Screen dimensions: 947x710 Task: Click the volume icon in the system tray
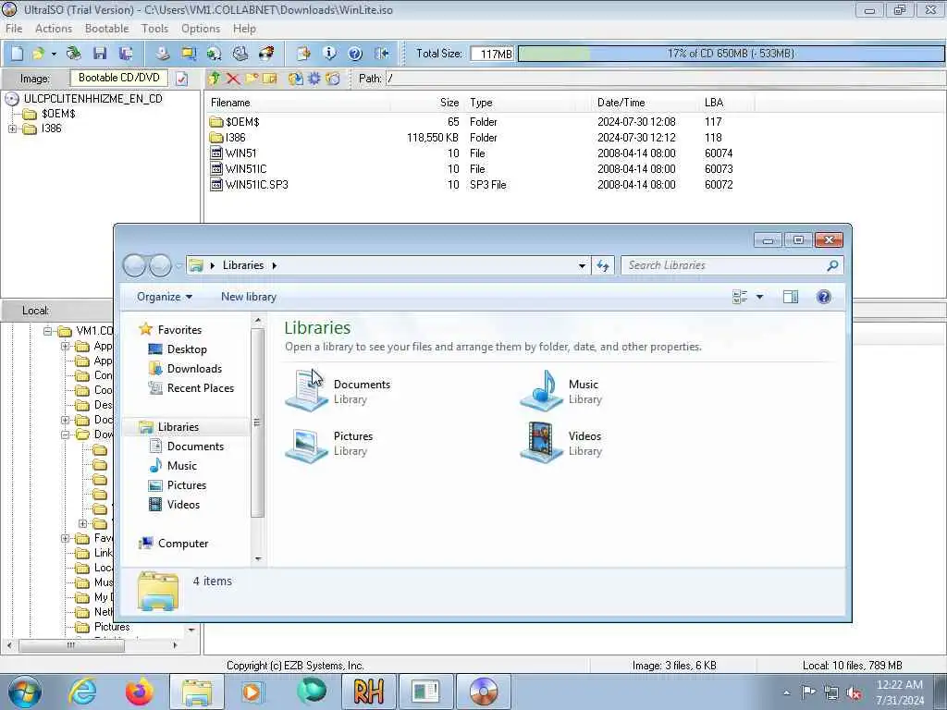point(854,693)
